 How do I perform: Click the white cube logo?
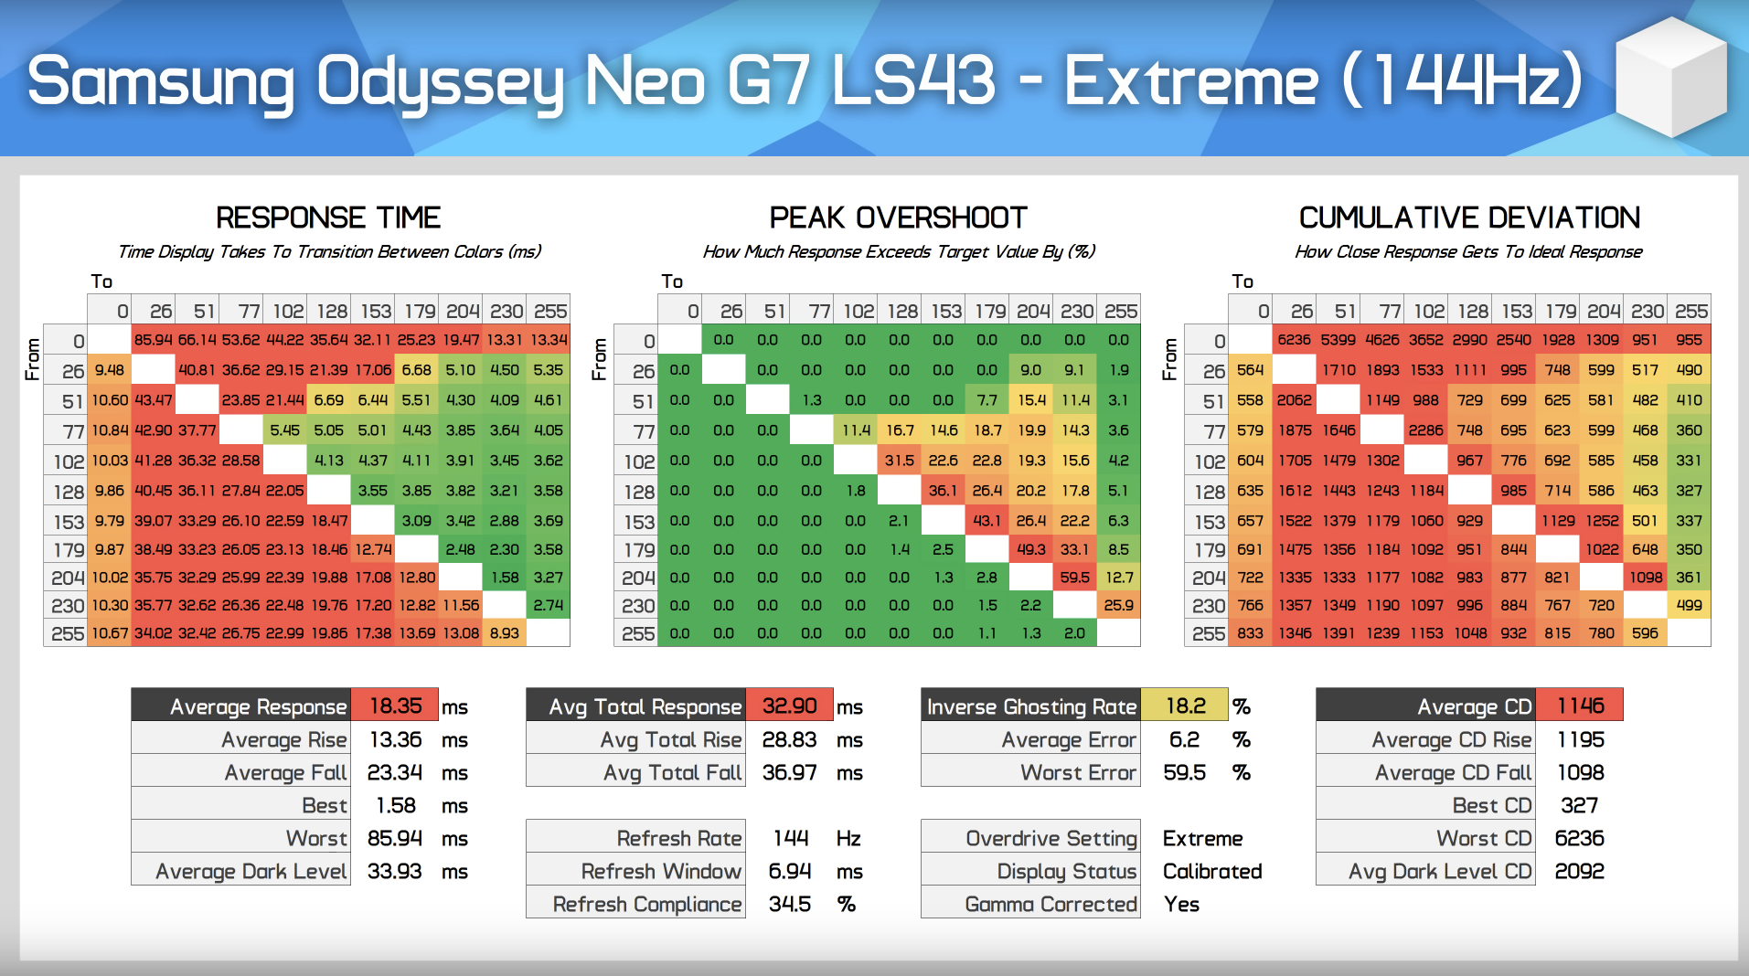(x=1671, y=77)
